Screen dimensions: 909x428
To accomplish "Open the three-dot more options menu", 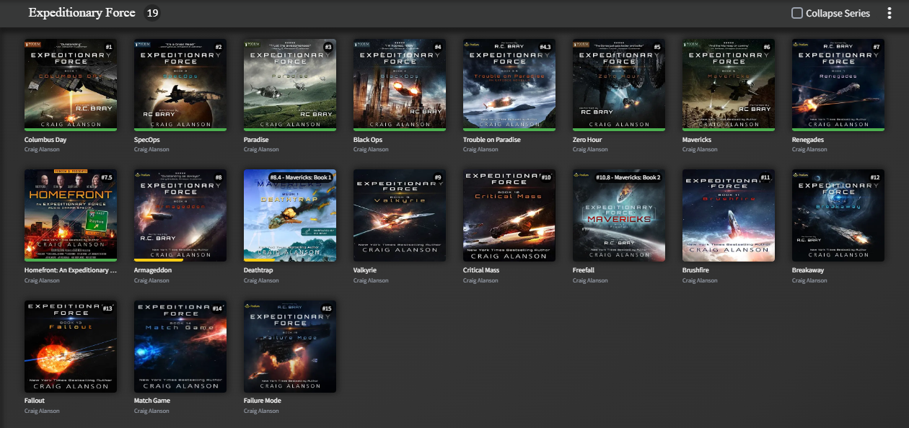I will (x=890, y=13).
